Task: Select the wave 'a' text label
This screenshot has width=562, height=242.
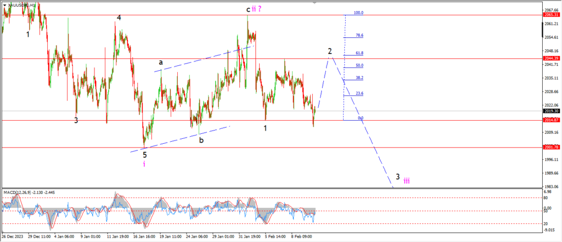Action: (161, 63)
